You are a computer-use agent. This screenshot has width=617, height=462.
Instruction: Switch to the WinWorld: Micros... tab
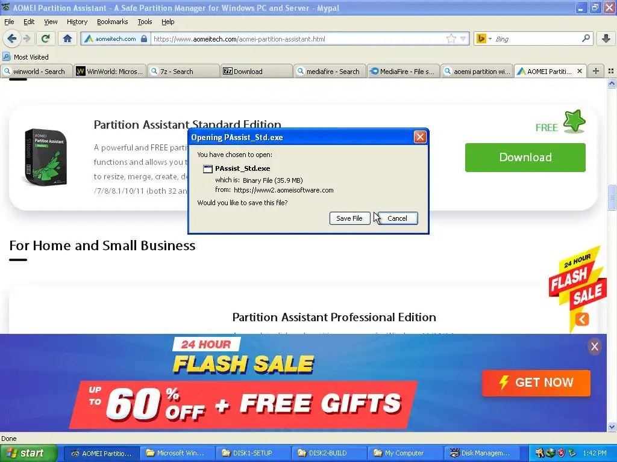110,71
